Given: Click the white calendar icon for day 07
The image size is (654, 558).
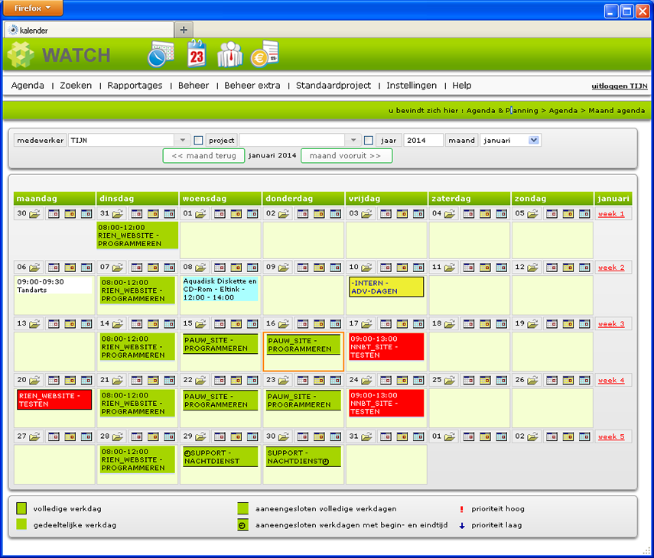Looking at the screenshot, I should point(137,268).
